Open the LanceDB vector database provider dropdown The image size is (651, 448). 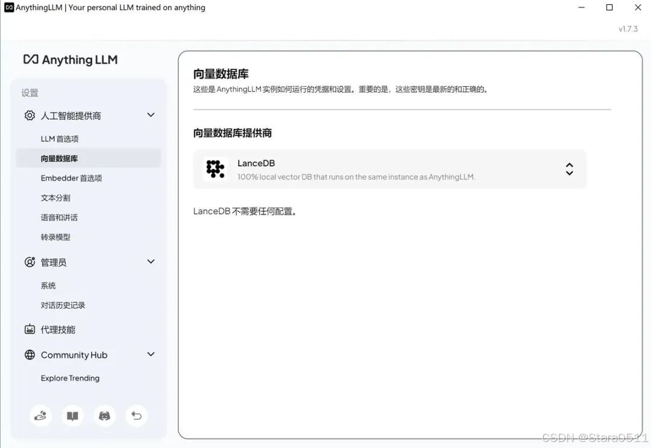click(390, 169)
